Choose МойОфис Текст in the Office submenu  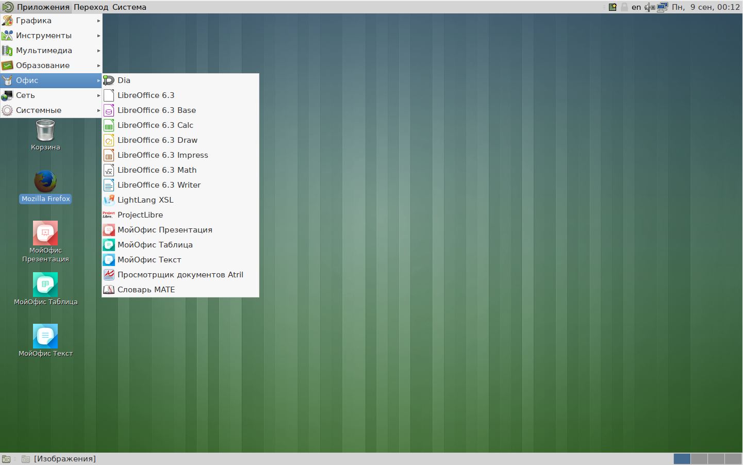click(180, 260)
